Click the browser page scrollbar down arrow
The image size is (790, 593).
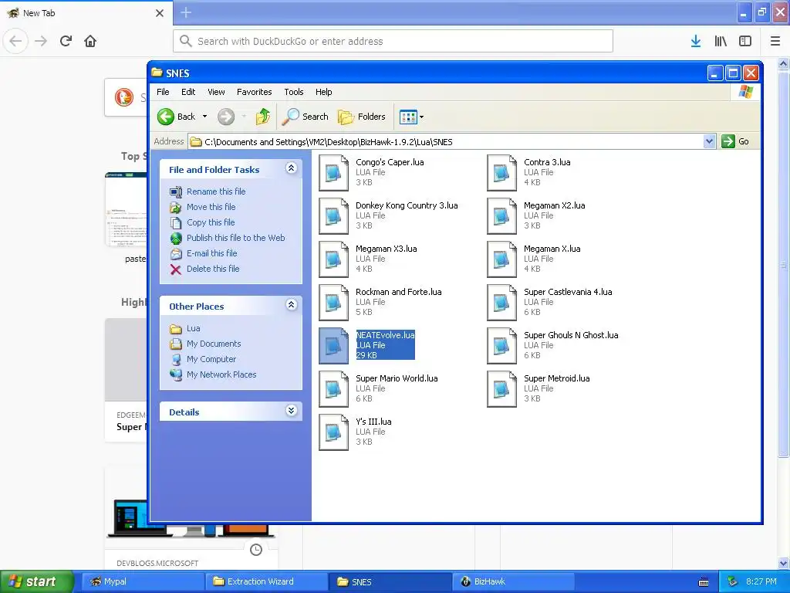click(x=784, y=563)
